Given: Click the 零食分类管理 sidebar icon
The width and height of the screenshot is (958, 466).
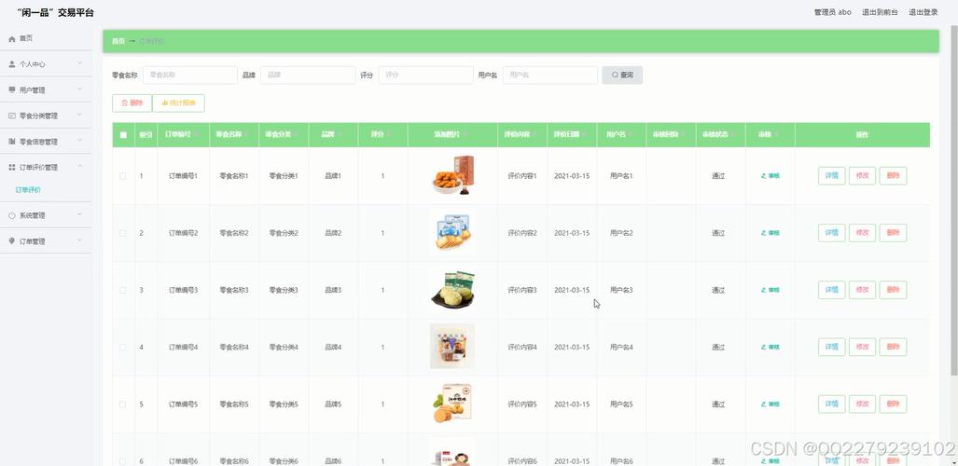Looking at the screenshot, I should [12, 116].
